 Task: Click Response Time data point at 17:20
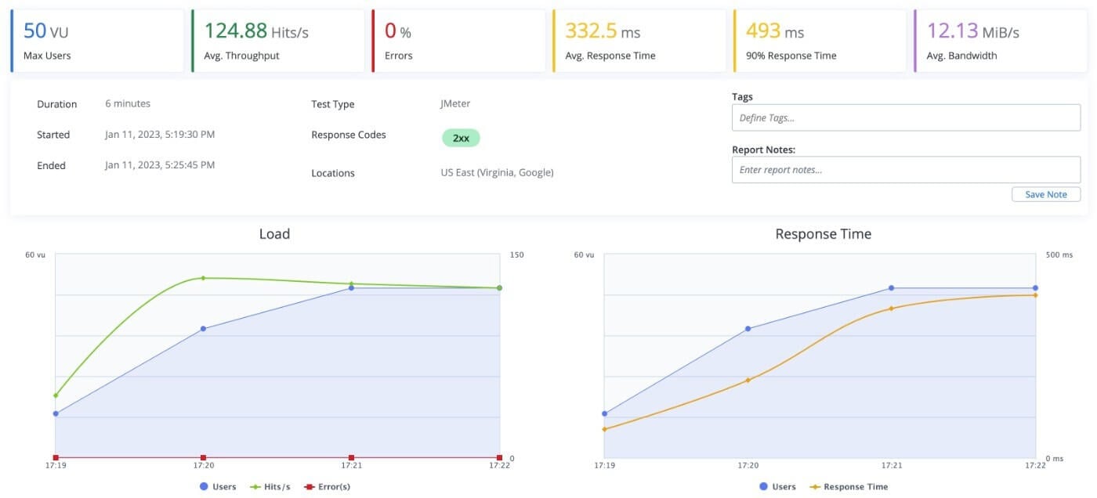pos(748,381)
